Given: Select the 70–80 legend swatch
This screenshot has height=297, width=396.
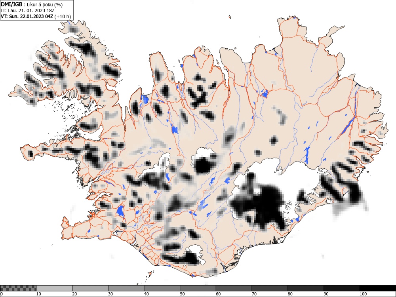Looking at the screenshot, I should pos(269,288).
